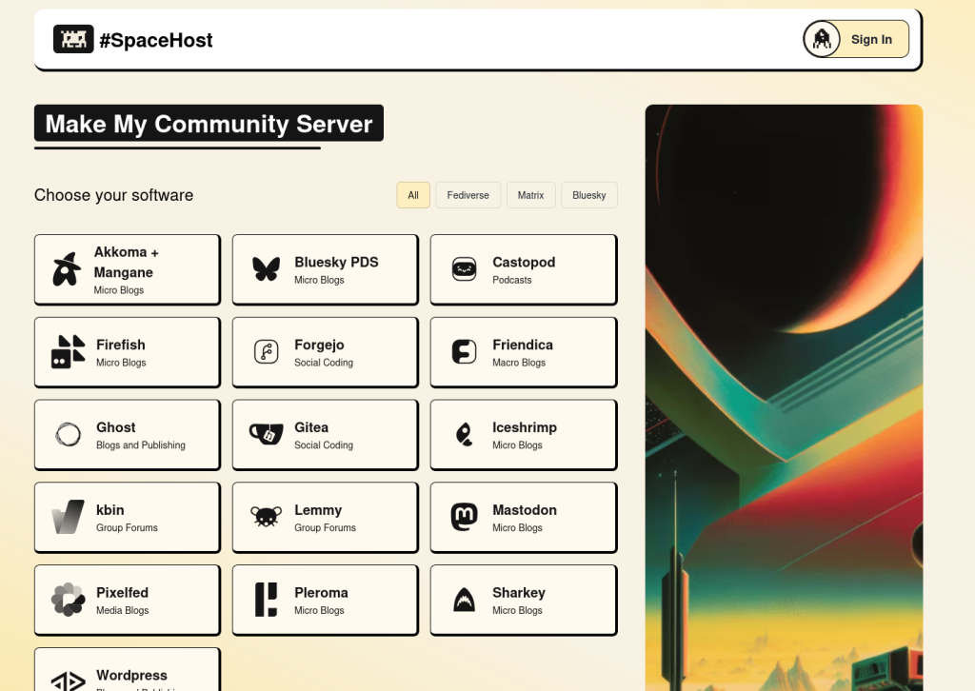
Task: Click the Choose your software label
Action: [114, 195]
